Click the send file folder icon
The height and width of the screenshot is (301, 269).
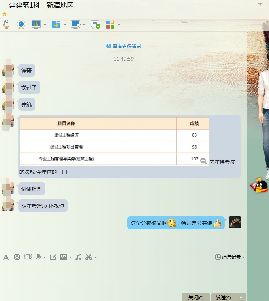coord(56,25)
